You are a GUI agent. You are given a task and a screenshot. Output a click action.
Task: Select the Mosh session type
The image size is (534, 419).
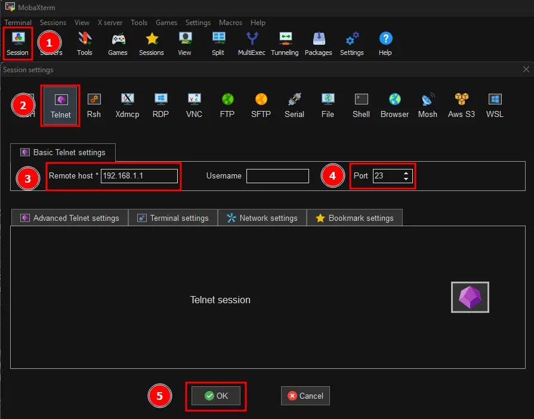tap(428, 106)
